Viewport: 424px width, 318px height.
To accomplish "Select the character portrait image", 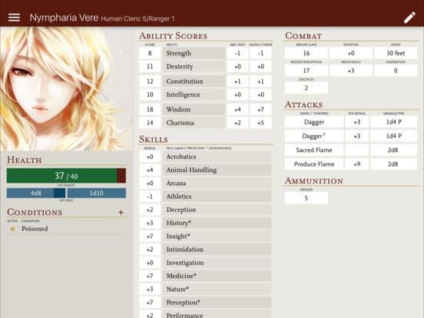I will [66, 88].
